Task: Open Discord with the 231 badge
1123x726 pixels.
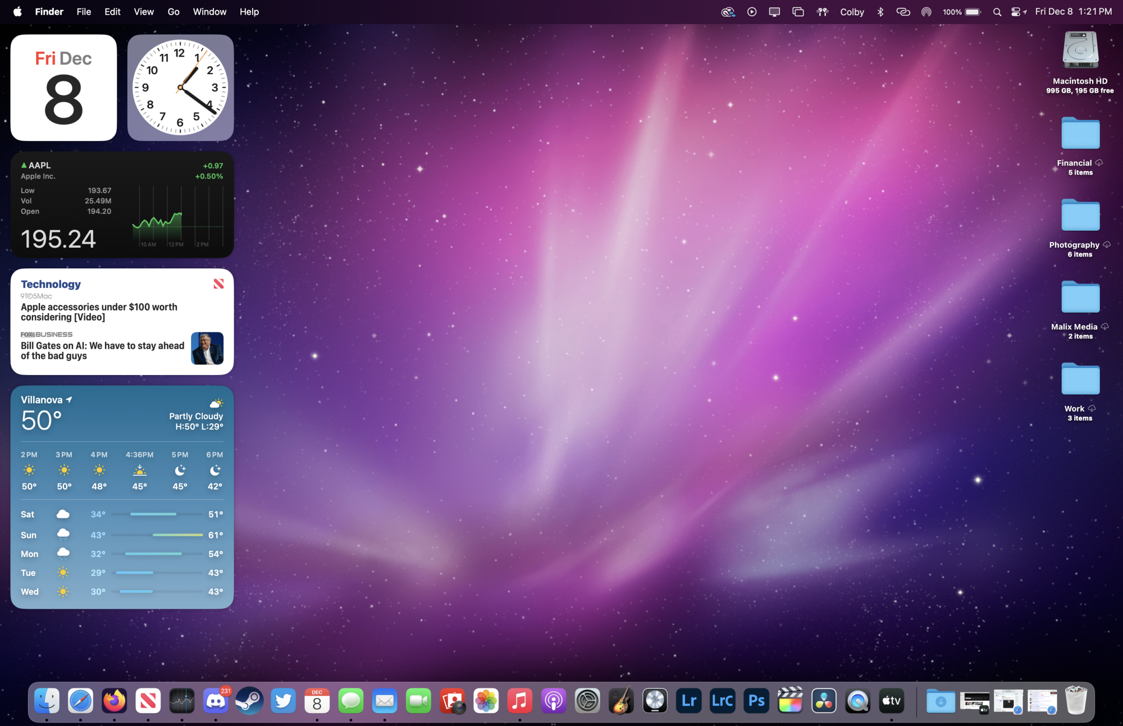Action: (216, 701)
